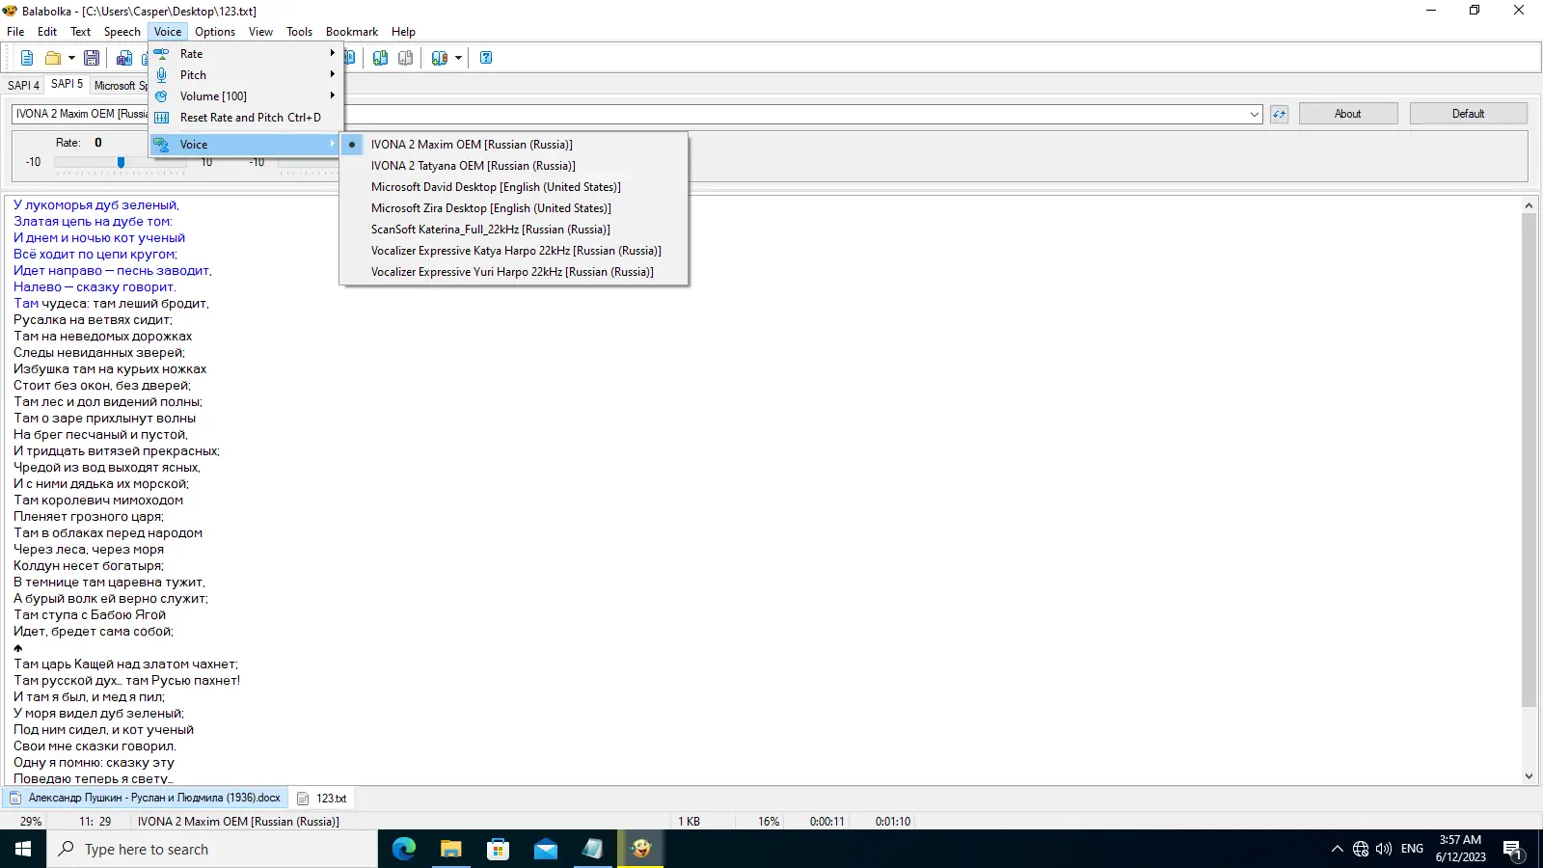Click the scrollbar down arrow
Viewport: 1543px width, 868px height.
coord(1529,775)
